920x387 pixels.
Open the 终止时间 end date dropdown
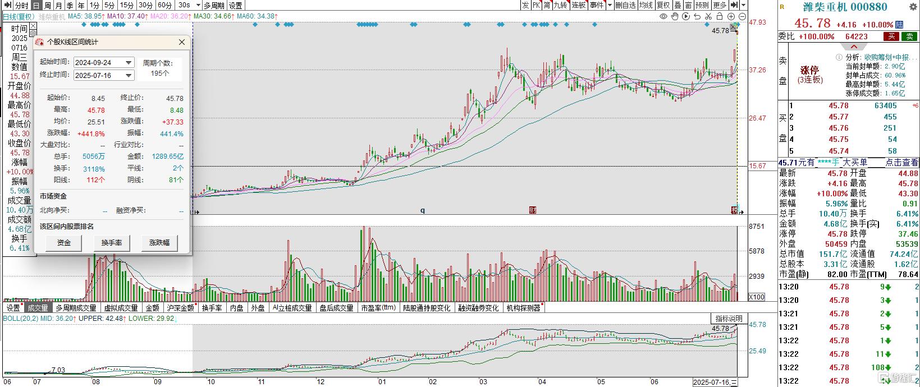point(129,76)
